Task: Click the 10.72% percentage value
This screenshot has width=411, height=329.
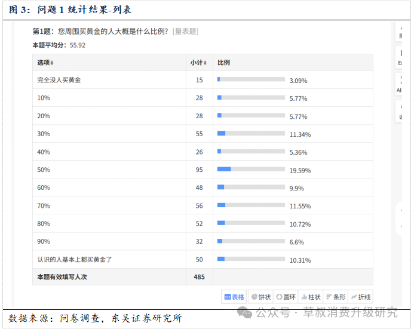Action: click(300, 225)
